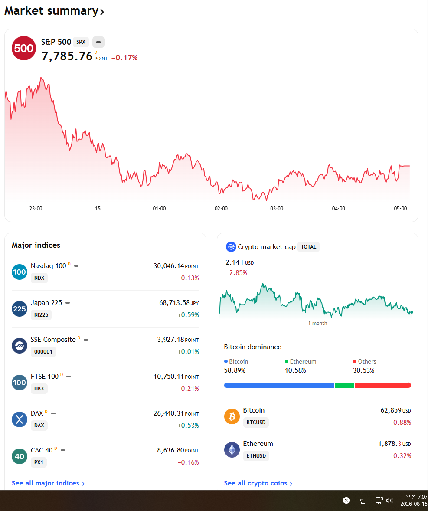Click the Korean IME indicator in taskbar
This screenshot has width=428, height=511.
[x=363, y=500]
